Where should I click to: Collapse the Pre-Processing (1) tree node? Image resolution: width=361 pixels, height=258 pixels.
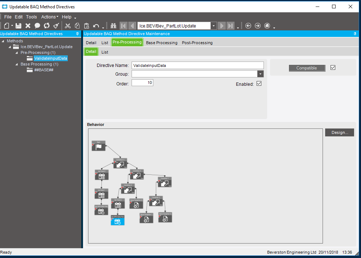[x=17, y=53]
